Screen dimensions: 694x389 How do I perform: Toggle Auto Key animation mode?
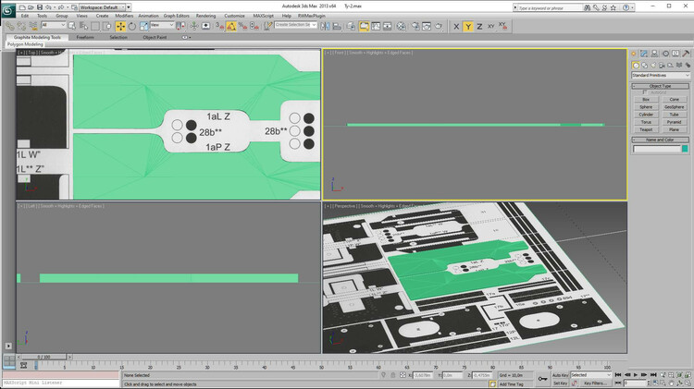[560, 375]
